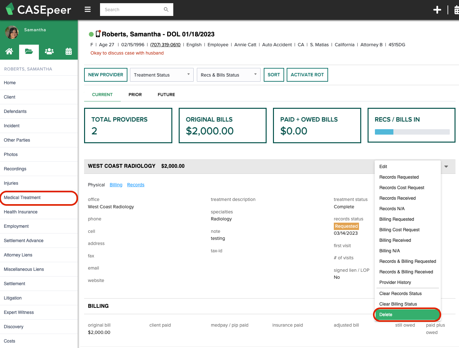The width and height of the screenshot is (459, 348).
Task: Choose Billing Requested menu item
Action: tap(408, 219)
